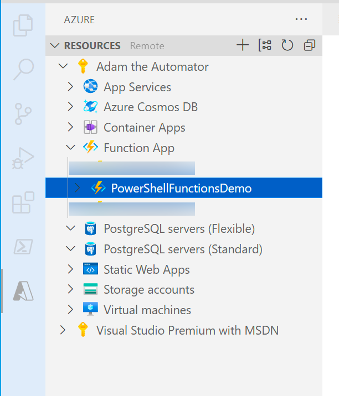
Task: Collapse the Function App node
Action: click(x=70, y=147)
